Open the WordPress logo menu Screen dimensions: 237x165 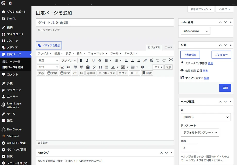click(3, 3)
